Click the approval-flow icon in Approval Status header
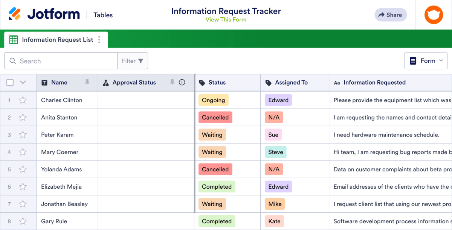Screen dimensions: 452x230 [x=107, y=82]
